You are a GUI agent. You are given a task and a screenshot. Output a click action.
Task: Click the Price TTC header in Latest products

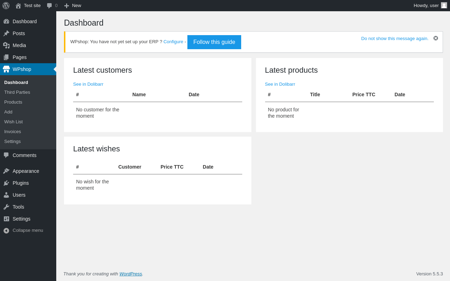[364, 94]
